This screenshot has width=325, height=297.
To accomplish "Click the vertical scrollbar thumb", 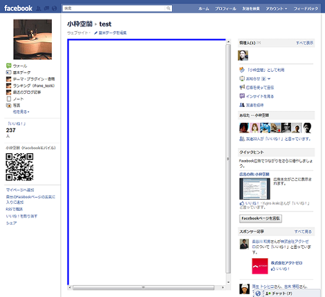I will click(228, 159).
